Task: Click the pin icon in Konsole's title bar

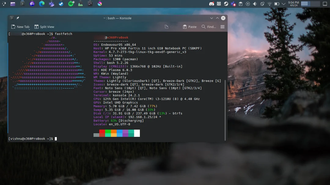Action: pyautogui.click(x=17, y=18)
